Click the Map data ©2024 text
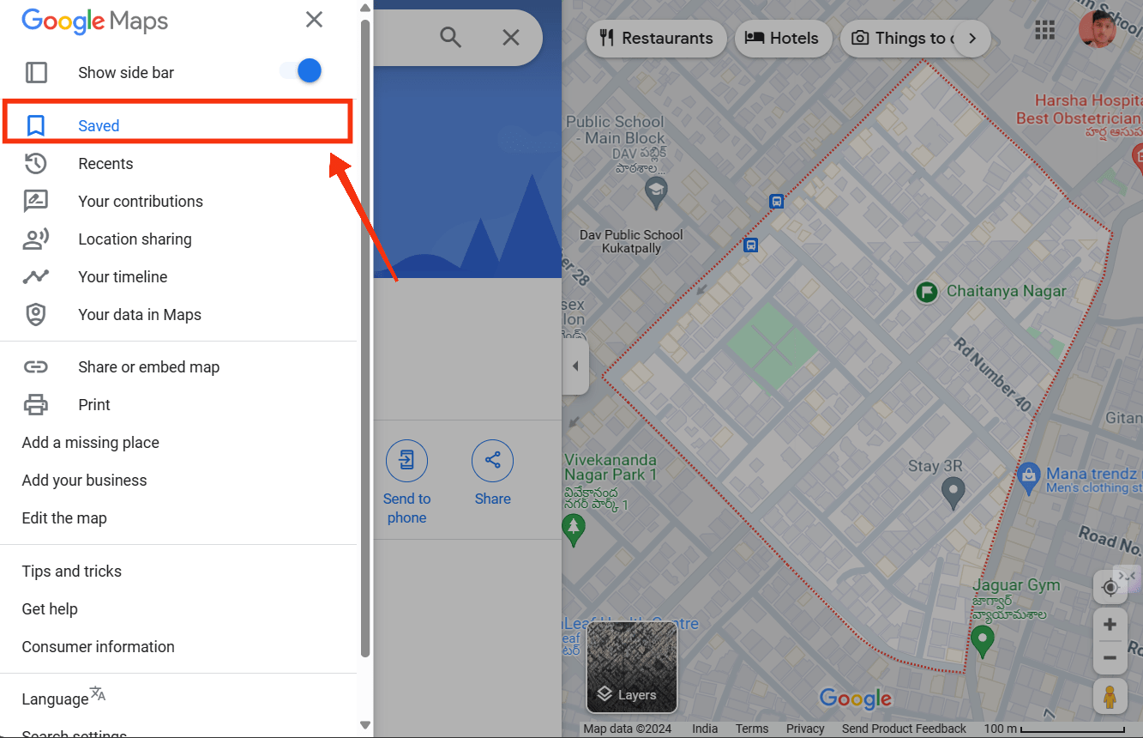The width and height of the screenshot is (1143, 738). coord(628,729)
